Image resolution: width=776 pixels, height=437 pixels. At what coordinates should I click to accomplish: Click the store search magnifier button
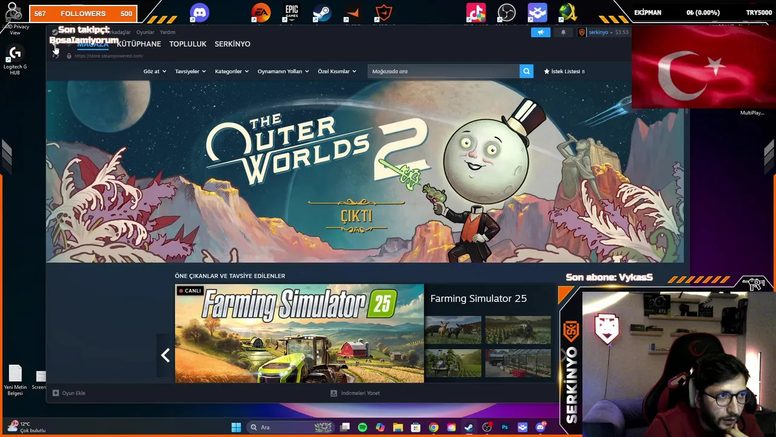click(x=526, y=71)
